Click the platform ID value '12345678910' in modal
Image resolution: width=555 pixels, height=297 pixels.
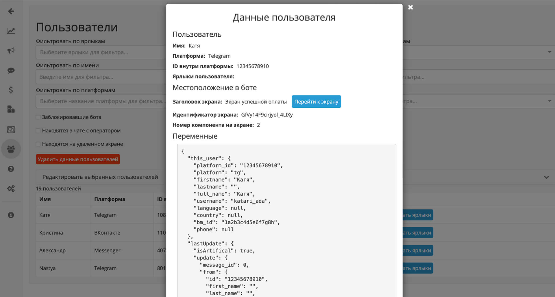[253, 66]
